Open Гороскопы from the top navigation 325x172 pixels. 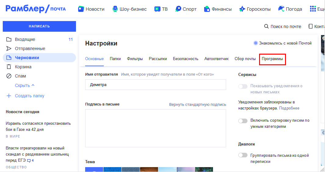[x=255, y=9]
